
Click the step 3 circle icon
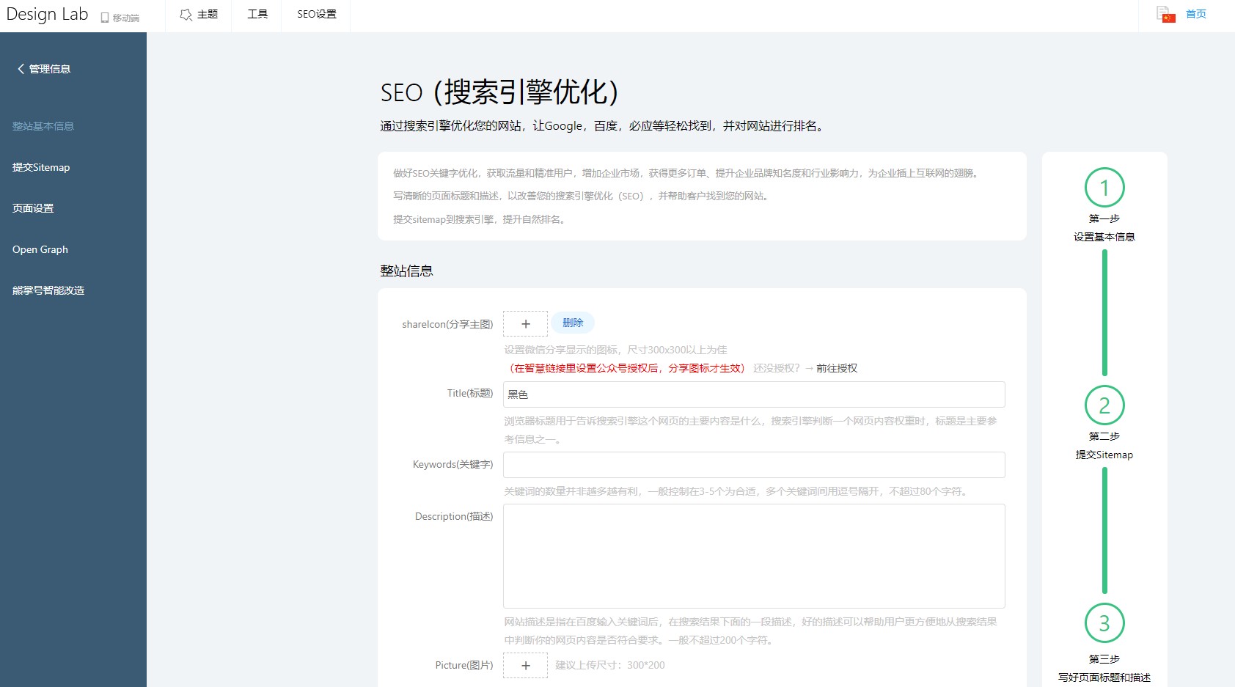tap(1104, 622)
